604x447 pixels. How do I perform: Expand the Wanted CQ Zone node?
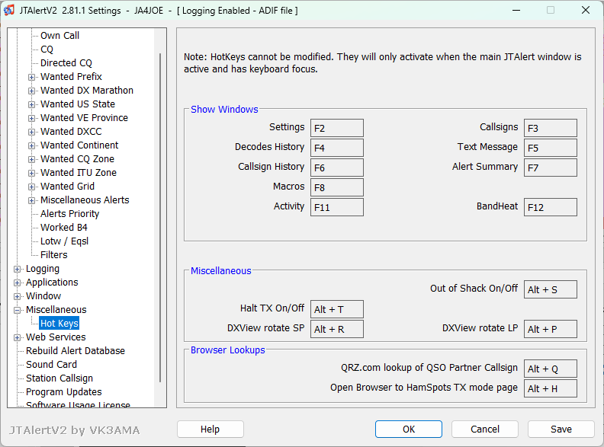[31, 159]
